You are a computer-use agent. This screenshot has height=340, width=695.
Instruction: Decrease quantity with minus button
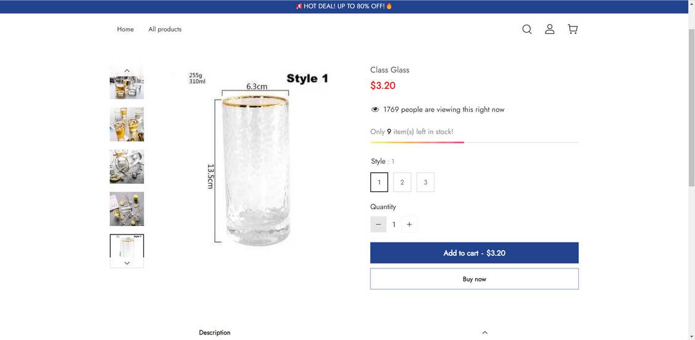pos(378,225)
